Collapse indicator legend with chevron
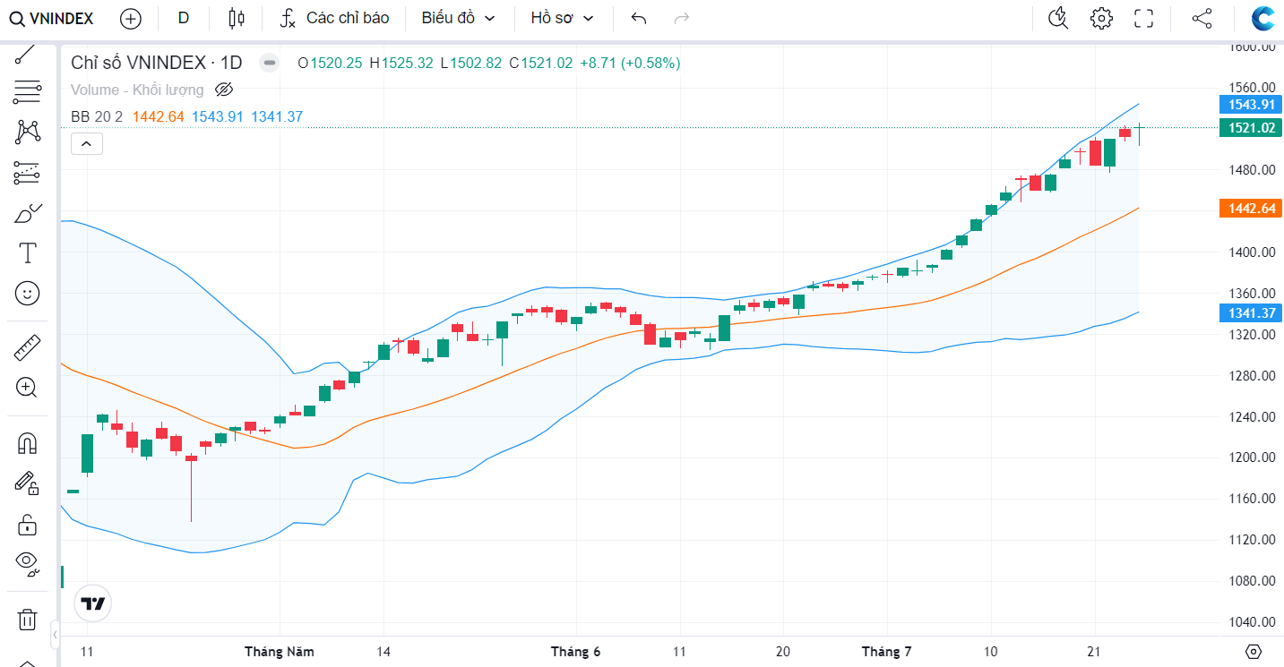Image resolution: width=1284 pixels, height=667 pixels. (87, 143)
